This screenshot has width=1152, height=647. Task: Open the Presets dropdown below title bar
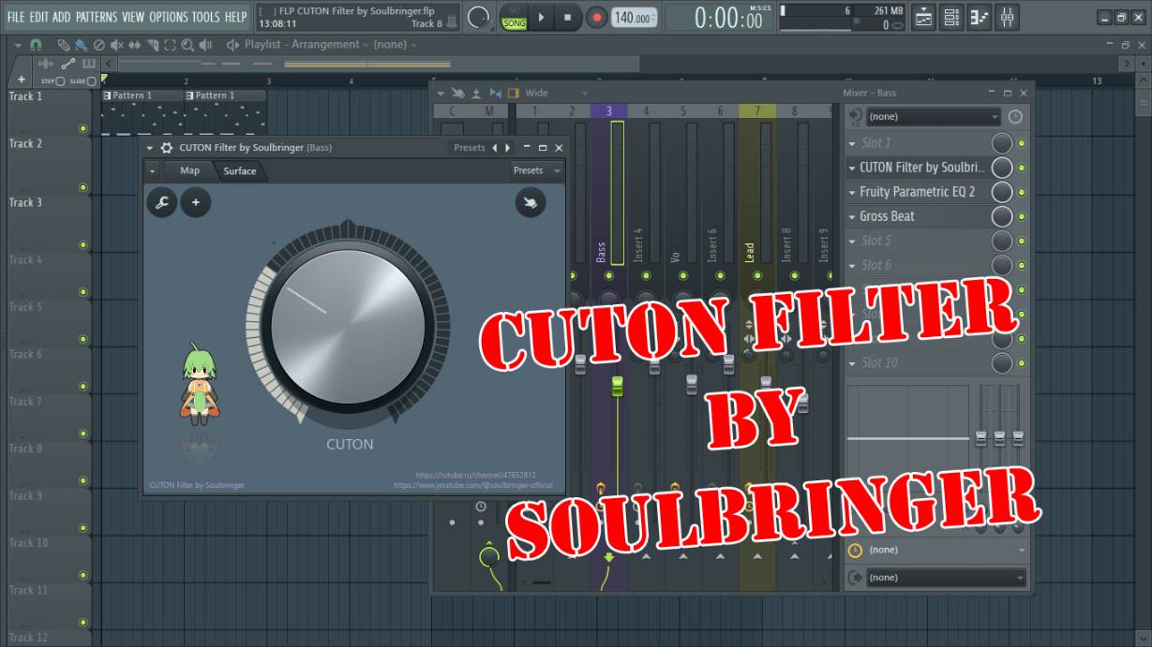coord(536,170)
